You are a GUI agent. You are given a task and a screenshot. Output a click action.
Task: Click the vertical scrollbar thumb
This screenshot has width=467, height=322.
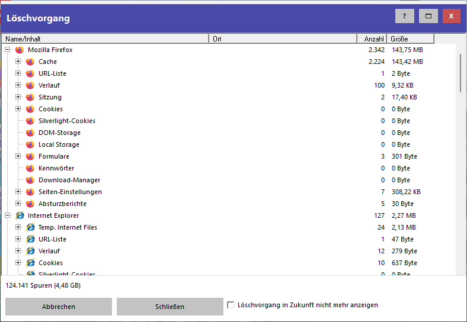[460, 73]
